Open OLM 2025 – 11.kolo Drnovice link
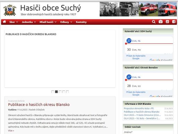Screen dimensions: 178x134 pyautogui.click(x=142, y=115)
